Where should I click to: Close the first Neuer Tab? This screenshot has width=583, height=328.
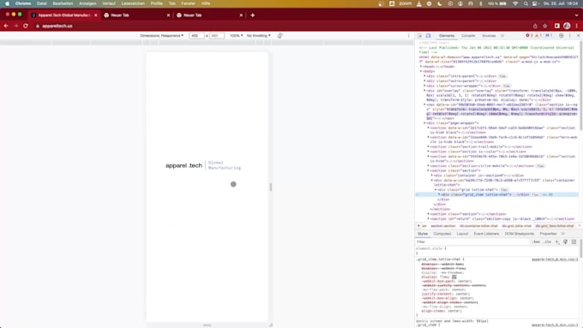tap(168, 15)
